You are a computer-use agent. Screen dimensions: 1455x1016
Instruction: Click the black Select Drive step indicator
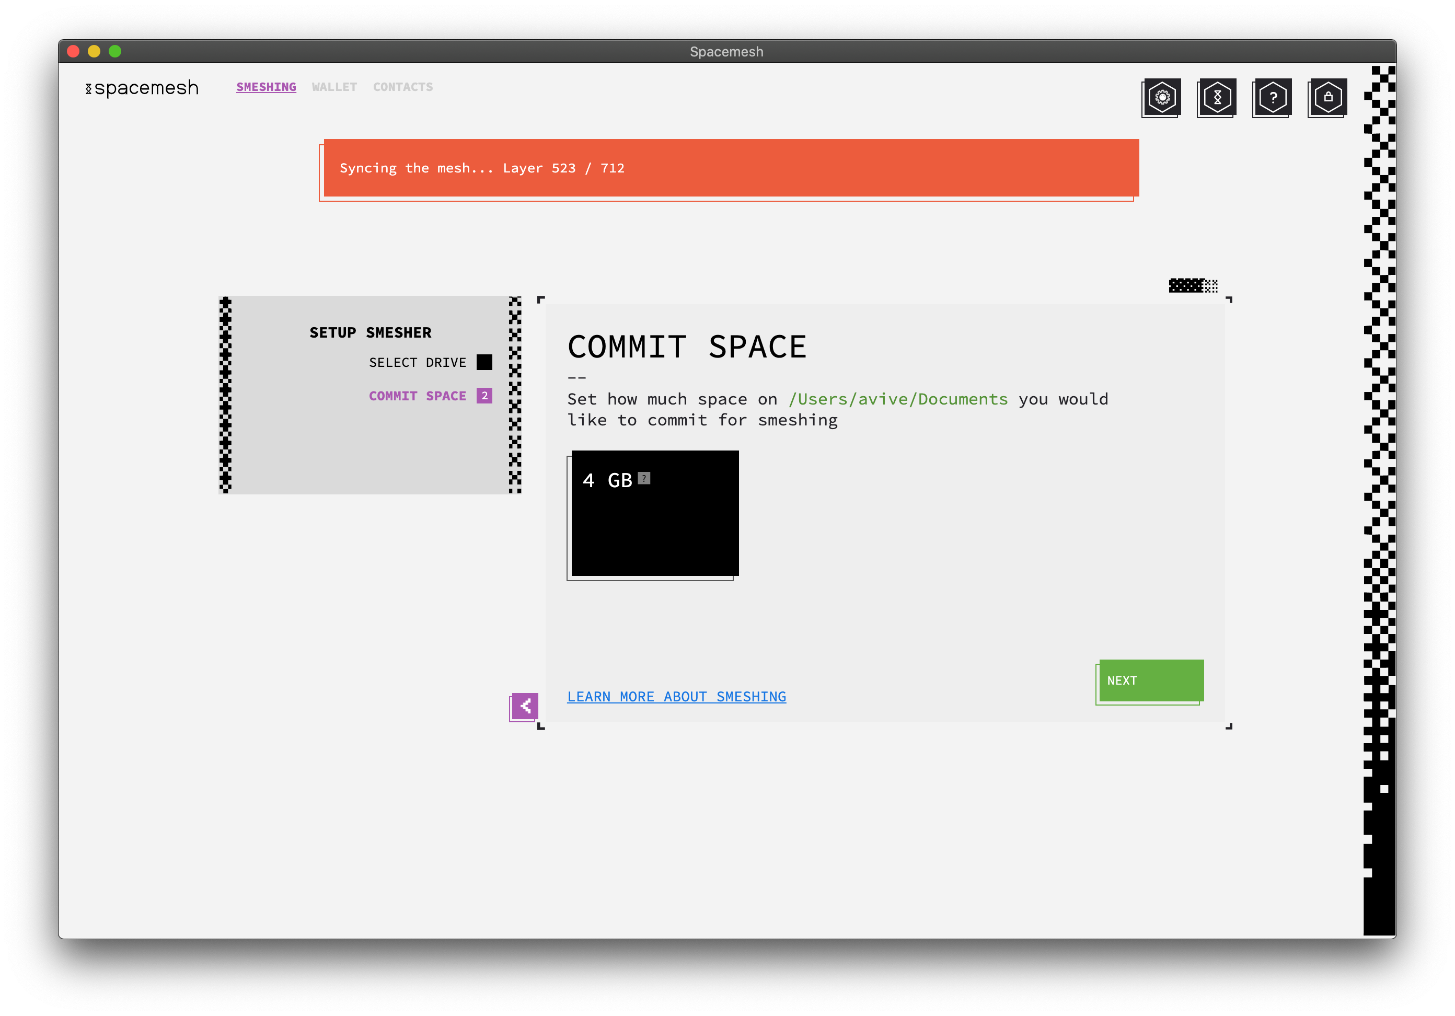[484, 362]
